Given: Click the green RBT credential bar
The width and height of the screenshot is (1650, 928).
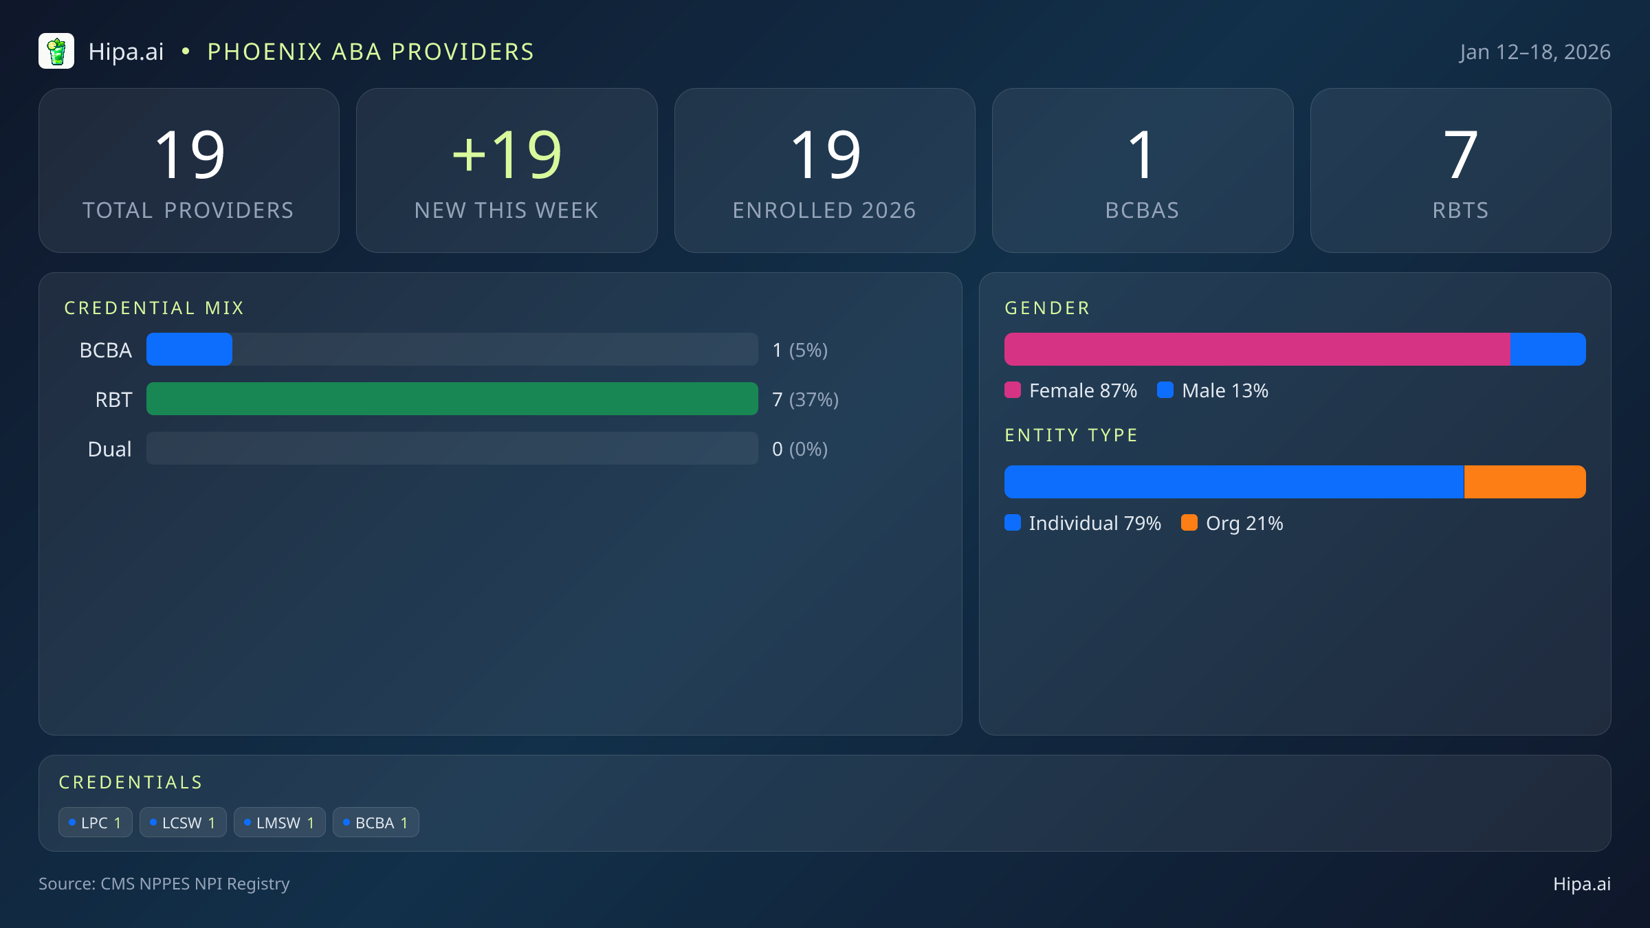Looking at the screenshot, I should [x=452, y=399].
